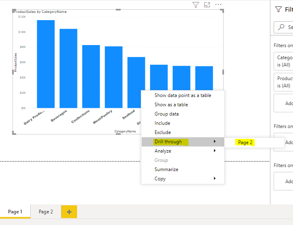This screenshot has width=293, height=225.
Task: Click the Confections axis label
Action: pyautogui.click(x=80, y=116)
